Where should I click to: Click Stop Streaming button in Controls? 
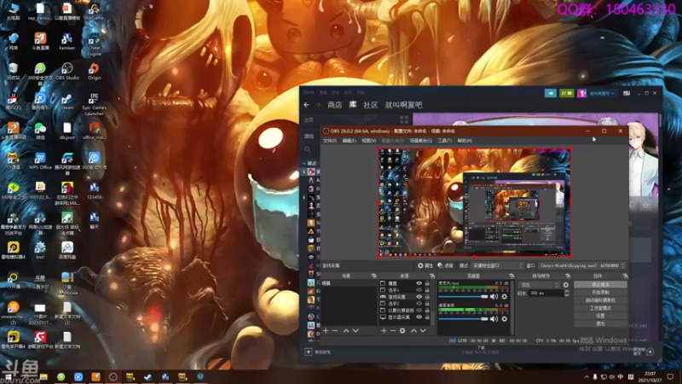coord(600,284)
